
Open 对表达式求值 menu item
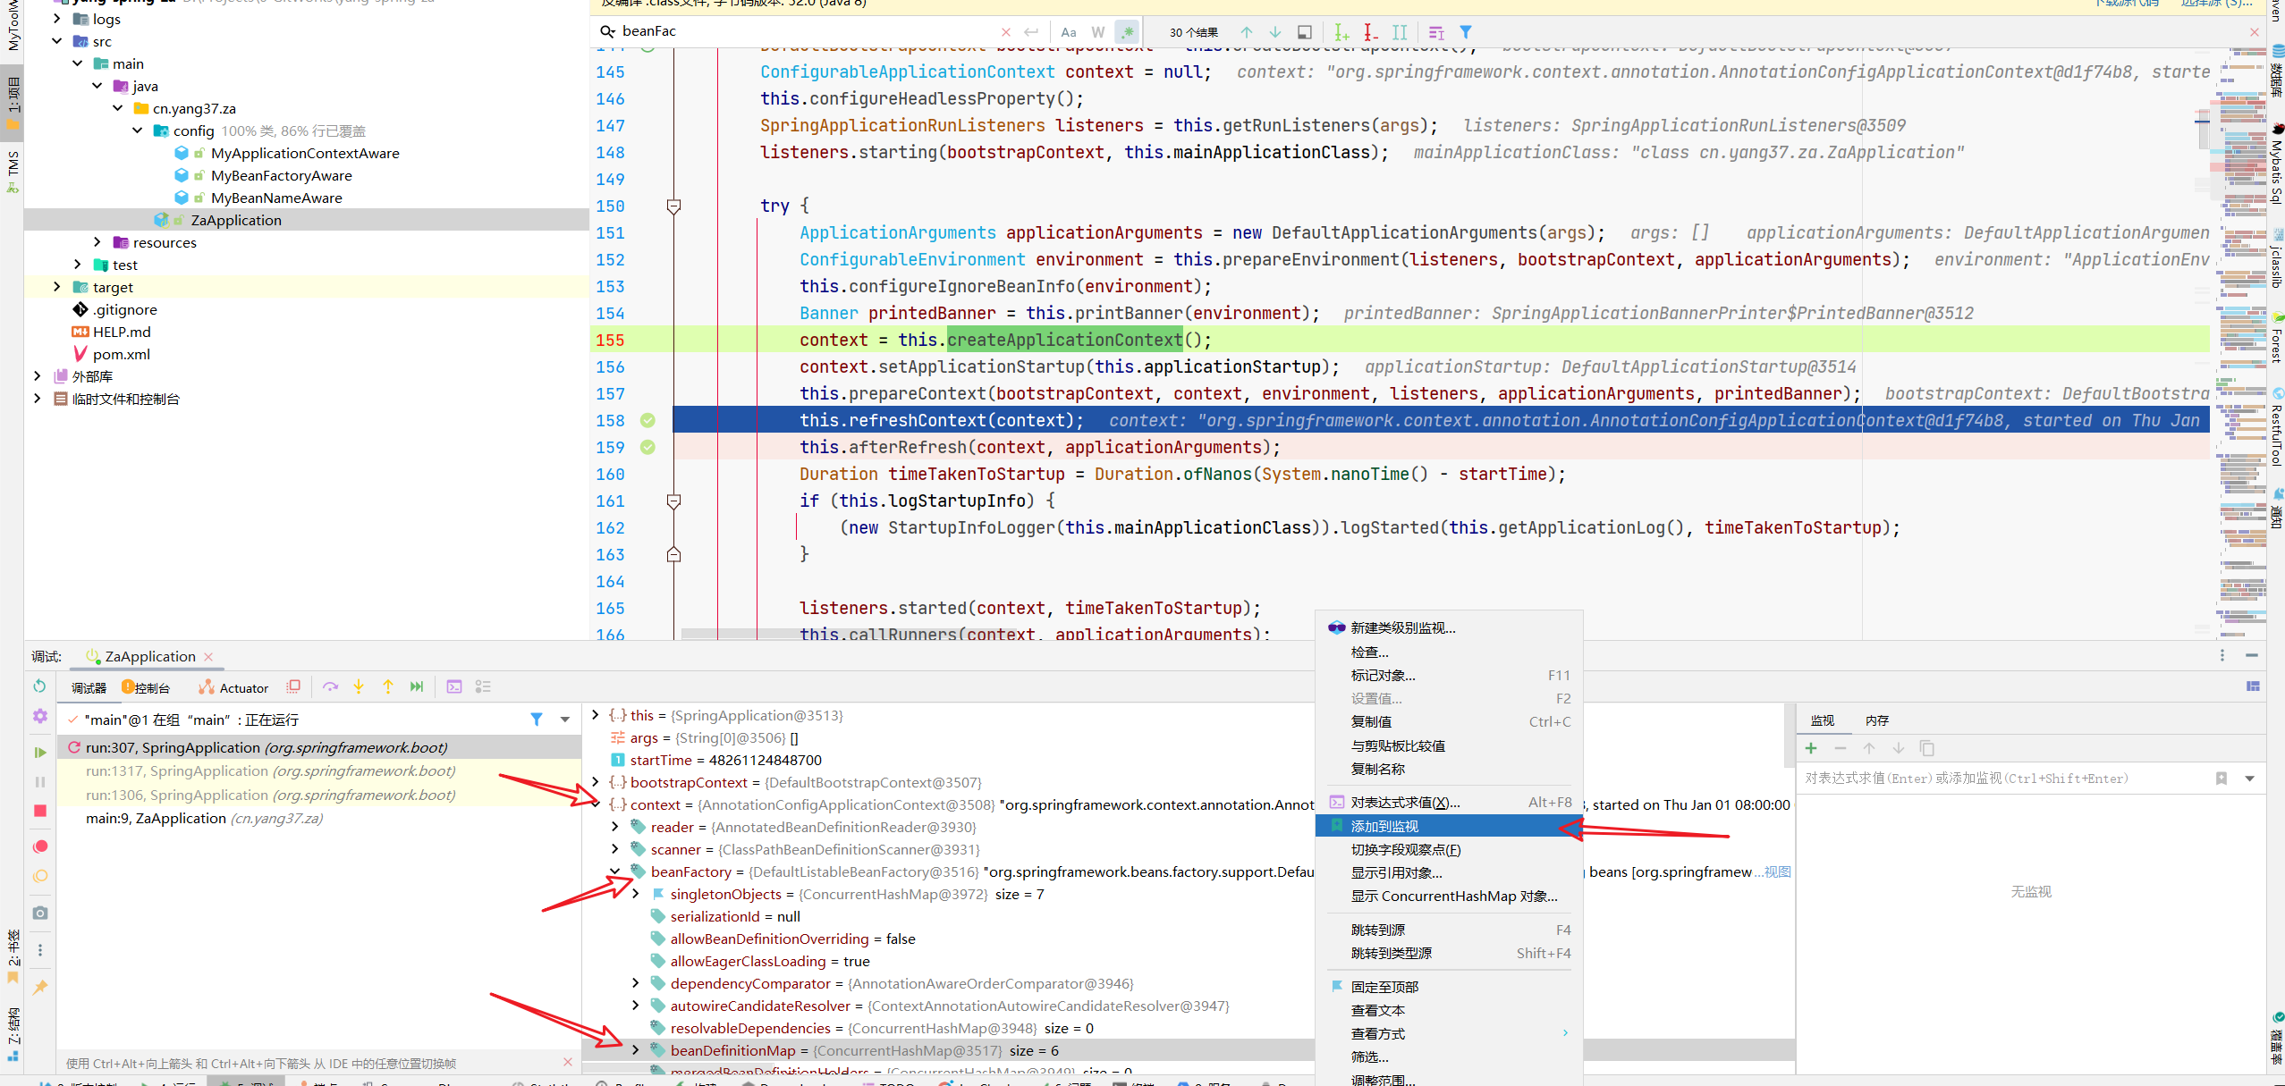pyautogui.click(x=1448, y=802)
